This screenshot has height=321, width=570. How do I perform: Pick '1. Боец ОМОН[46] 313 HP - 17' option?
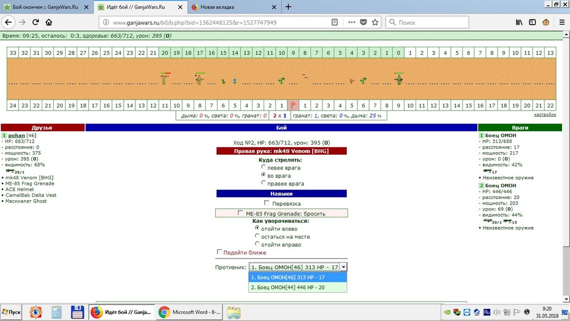point(298,277)
